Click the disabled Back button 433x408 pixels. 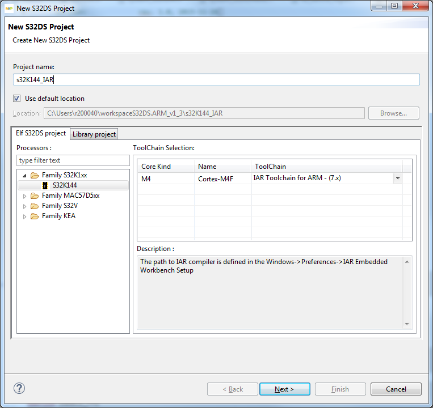233,389
